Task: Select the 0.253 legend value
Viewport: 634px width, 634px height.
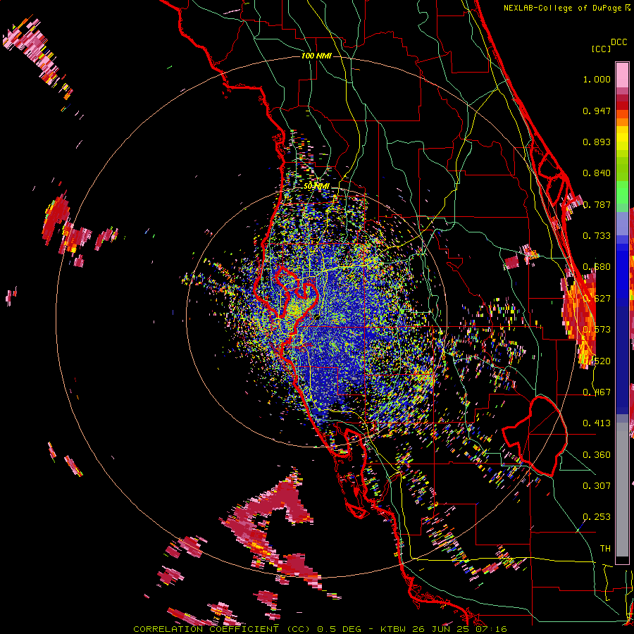Action: point(597,517)
